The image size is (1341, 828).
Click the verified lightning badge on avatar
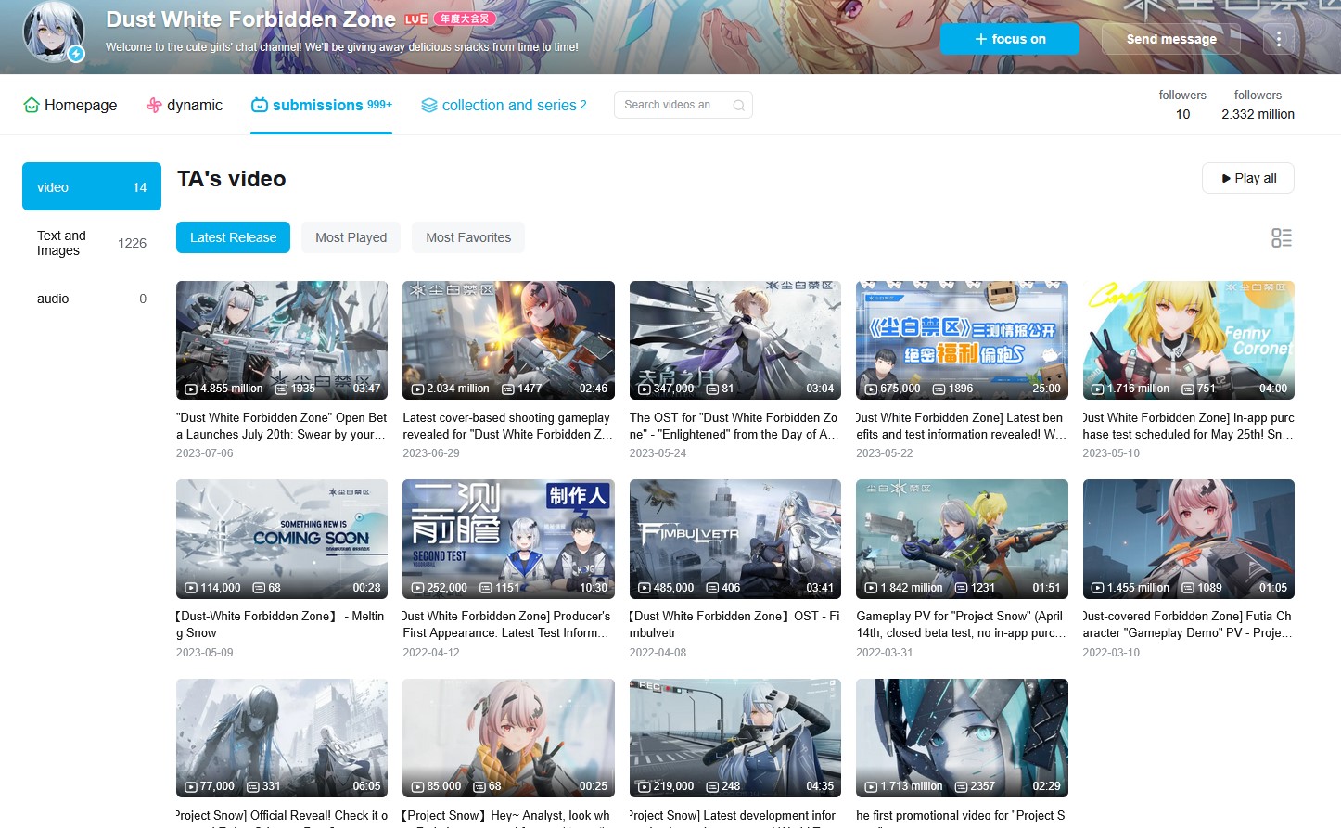(x=76, y=54)
